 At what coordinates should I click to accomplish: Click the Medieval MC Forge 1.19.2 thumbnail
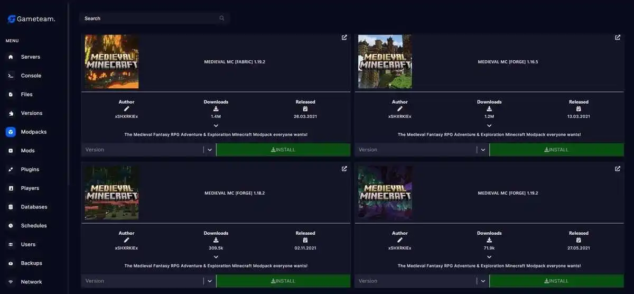tap(385, 192)
